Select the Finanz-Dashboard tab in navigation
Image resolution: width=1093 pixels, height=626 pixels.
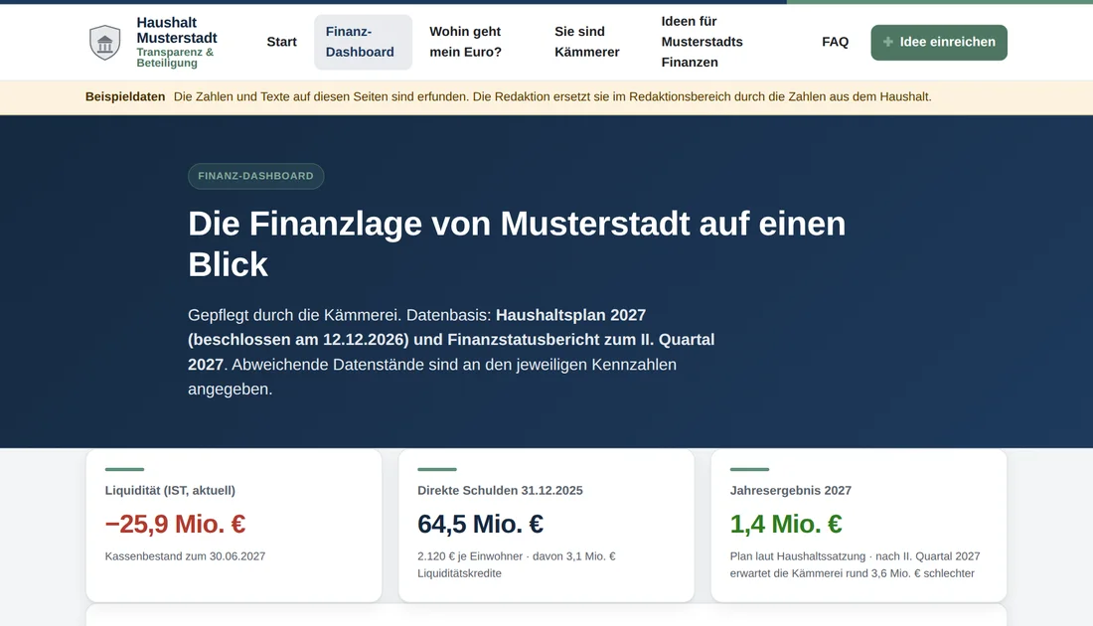pos(363,42)
